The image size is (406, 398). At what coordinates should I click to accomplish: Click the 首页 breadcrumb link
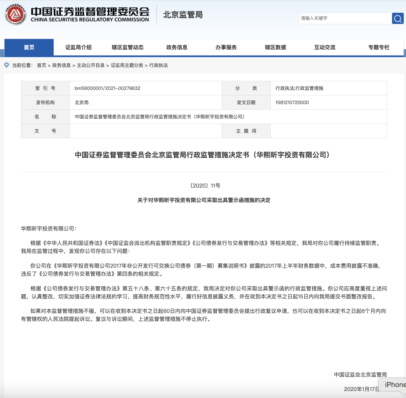coord(41,65)
